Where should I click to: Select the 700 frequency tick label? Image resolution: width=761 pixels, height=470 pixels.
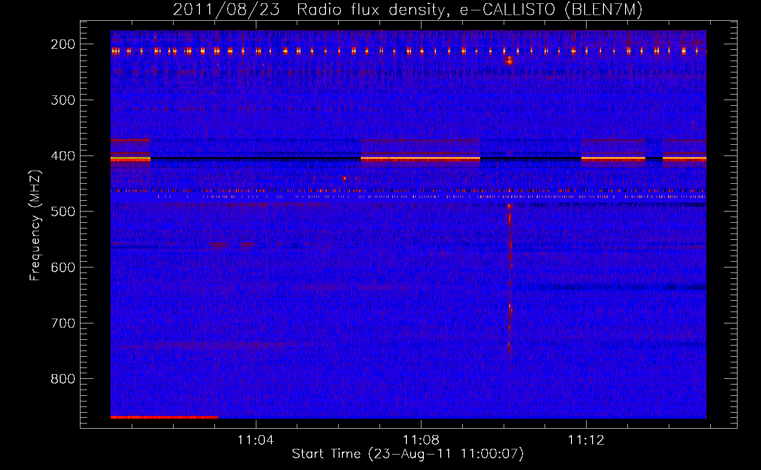coord(63,323)
